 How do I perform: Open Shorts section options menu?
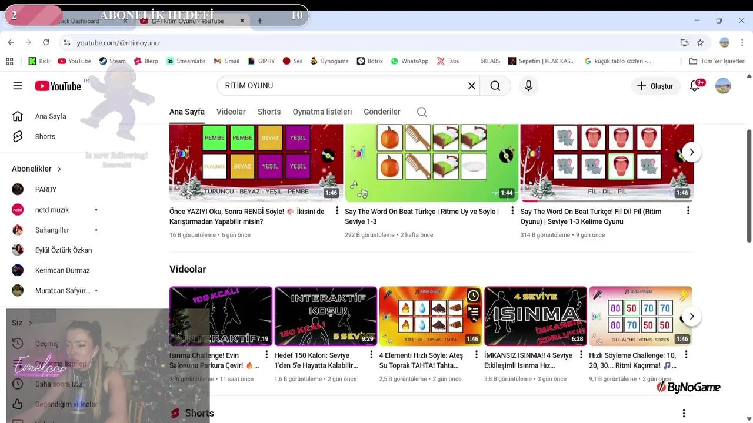(x=684, y=414)
